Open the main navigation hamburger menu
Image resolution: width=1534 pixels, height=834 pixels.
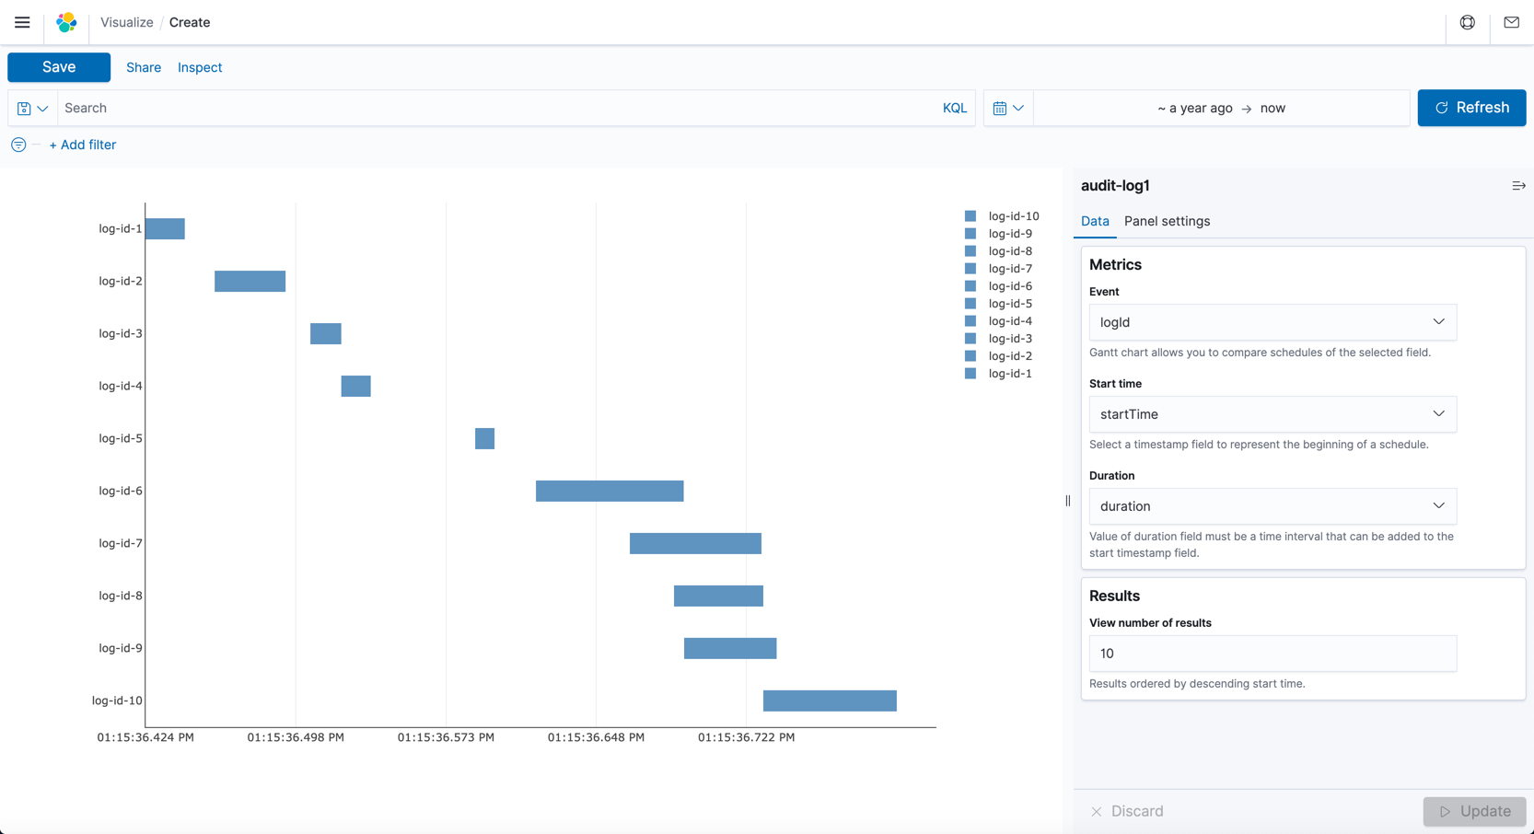(22, 22)
